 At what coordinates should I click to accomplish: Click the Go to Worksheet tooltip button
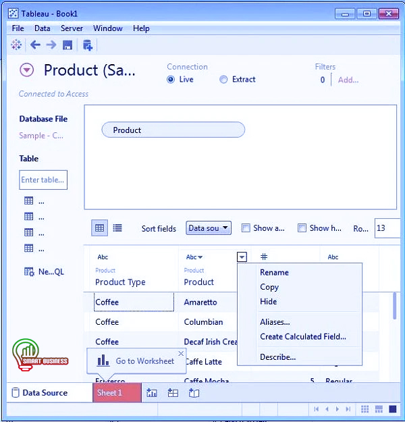[136, 361]
